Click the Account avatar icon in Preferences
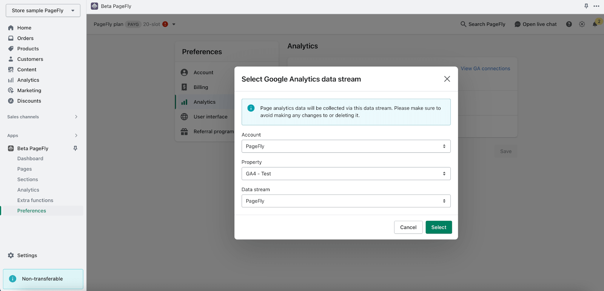 pos(184,72)
